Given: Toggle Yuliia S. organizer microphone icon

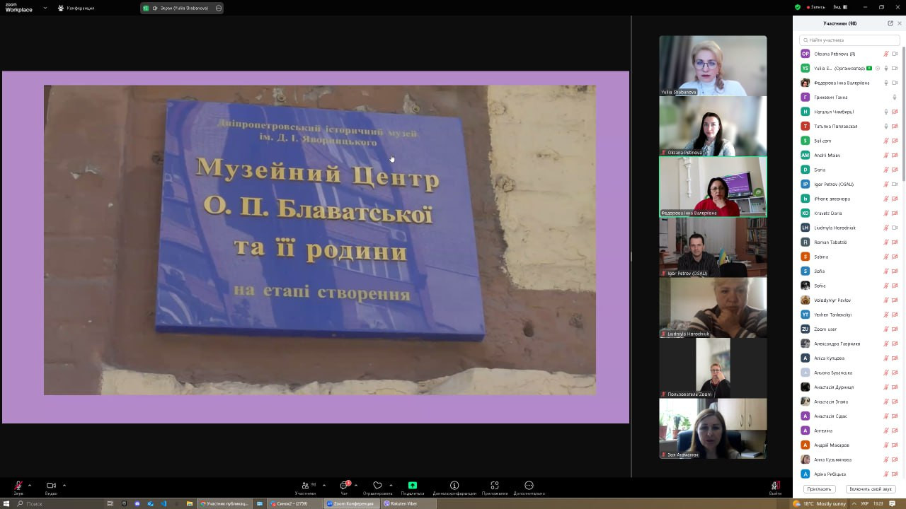Looking at the screenshot, I should (x=885, y=69).
